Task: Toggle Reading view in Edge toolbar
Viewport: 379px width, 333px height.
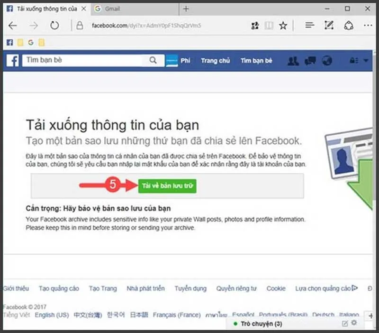Action: click(x=270, y=26)
